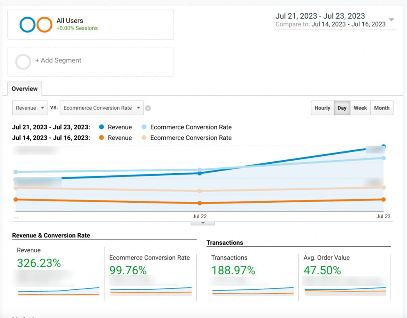407x318 pixels.
Task: Click the blue All Users segment circle
Action: [27, 25]
